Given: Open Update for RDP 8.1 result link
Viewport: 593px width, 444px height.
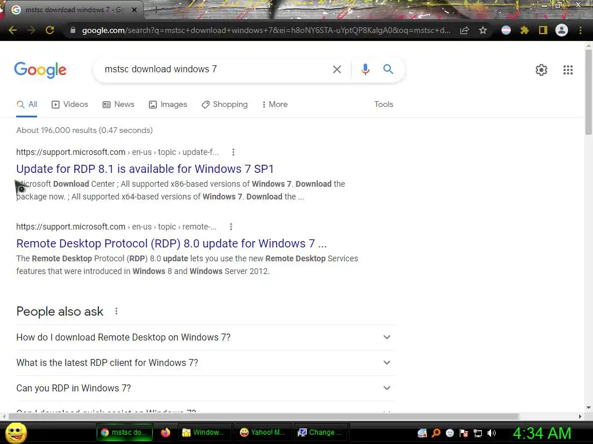Looking at the screenshot, I should pos(145,169).
